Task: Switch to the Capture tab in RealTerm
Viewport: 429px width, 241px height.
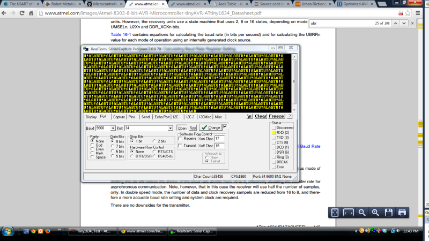Action: pyautogui.click(x=119, y=116)
